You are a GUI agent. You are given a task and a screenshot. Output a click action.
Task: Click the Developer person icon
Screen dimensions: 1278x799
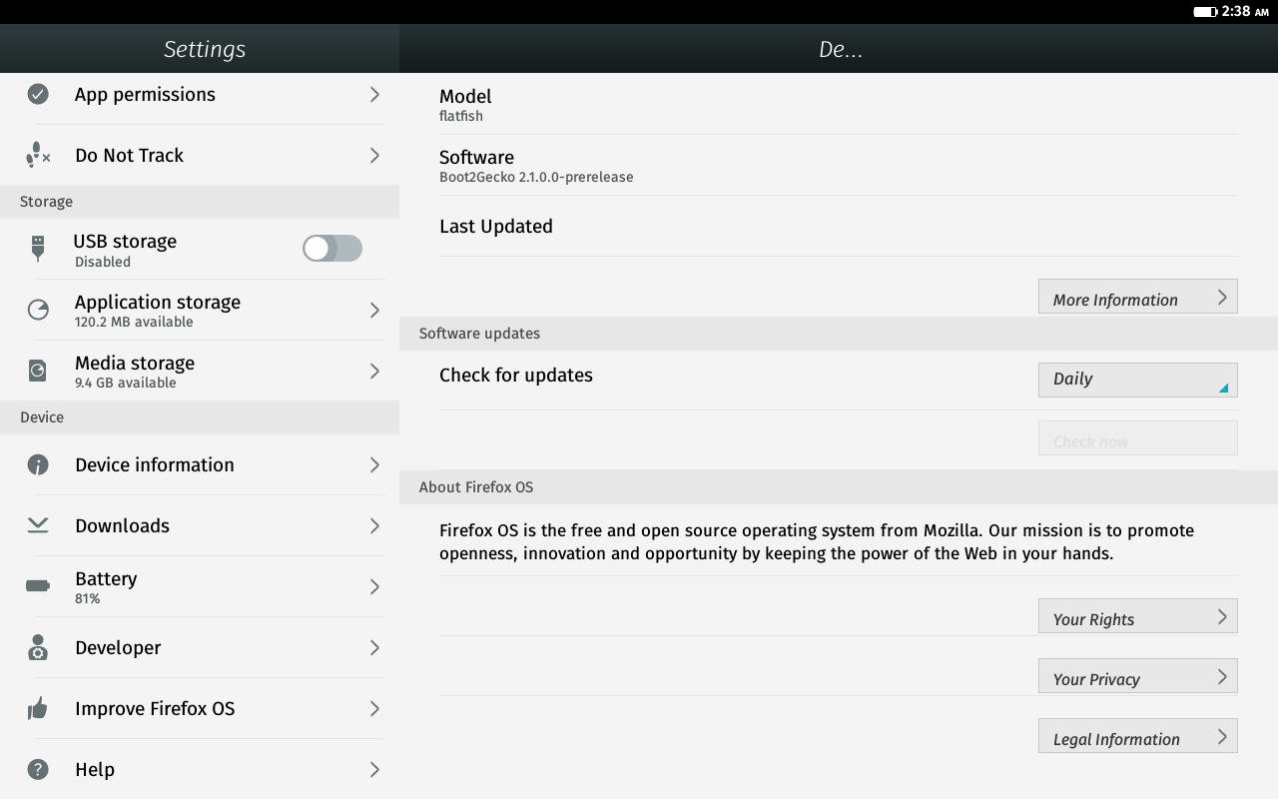(38, 647)
